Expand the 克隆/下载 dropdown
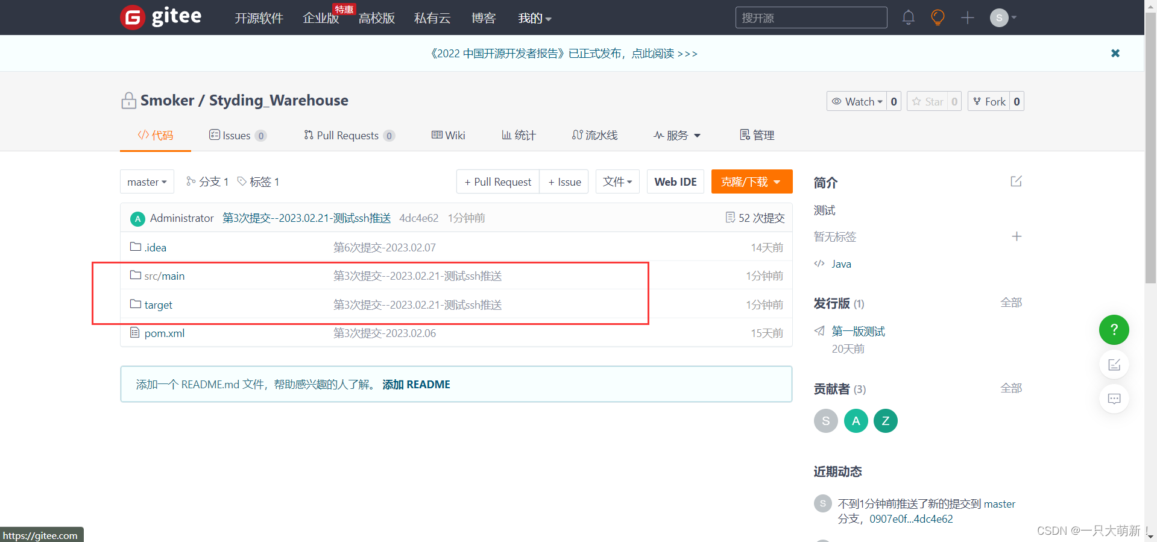Image resolution: width=1157 pixels, height=542 pixels. pos(752,181)
